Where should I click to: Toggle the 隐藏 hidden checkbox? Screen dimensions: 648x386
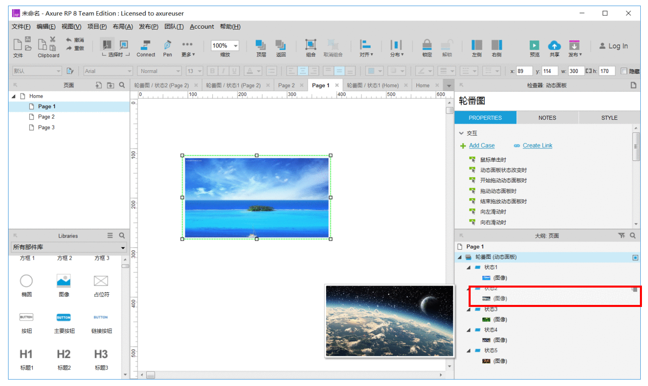pyautogui.click(x=624, y=71)
